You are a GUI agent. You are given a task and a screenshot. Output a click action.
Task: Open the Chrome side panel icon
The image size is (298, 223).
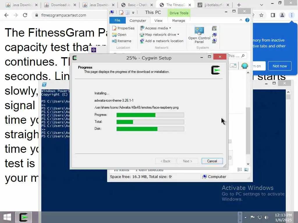tap(273, 15)
